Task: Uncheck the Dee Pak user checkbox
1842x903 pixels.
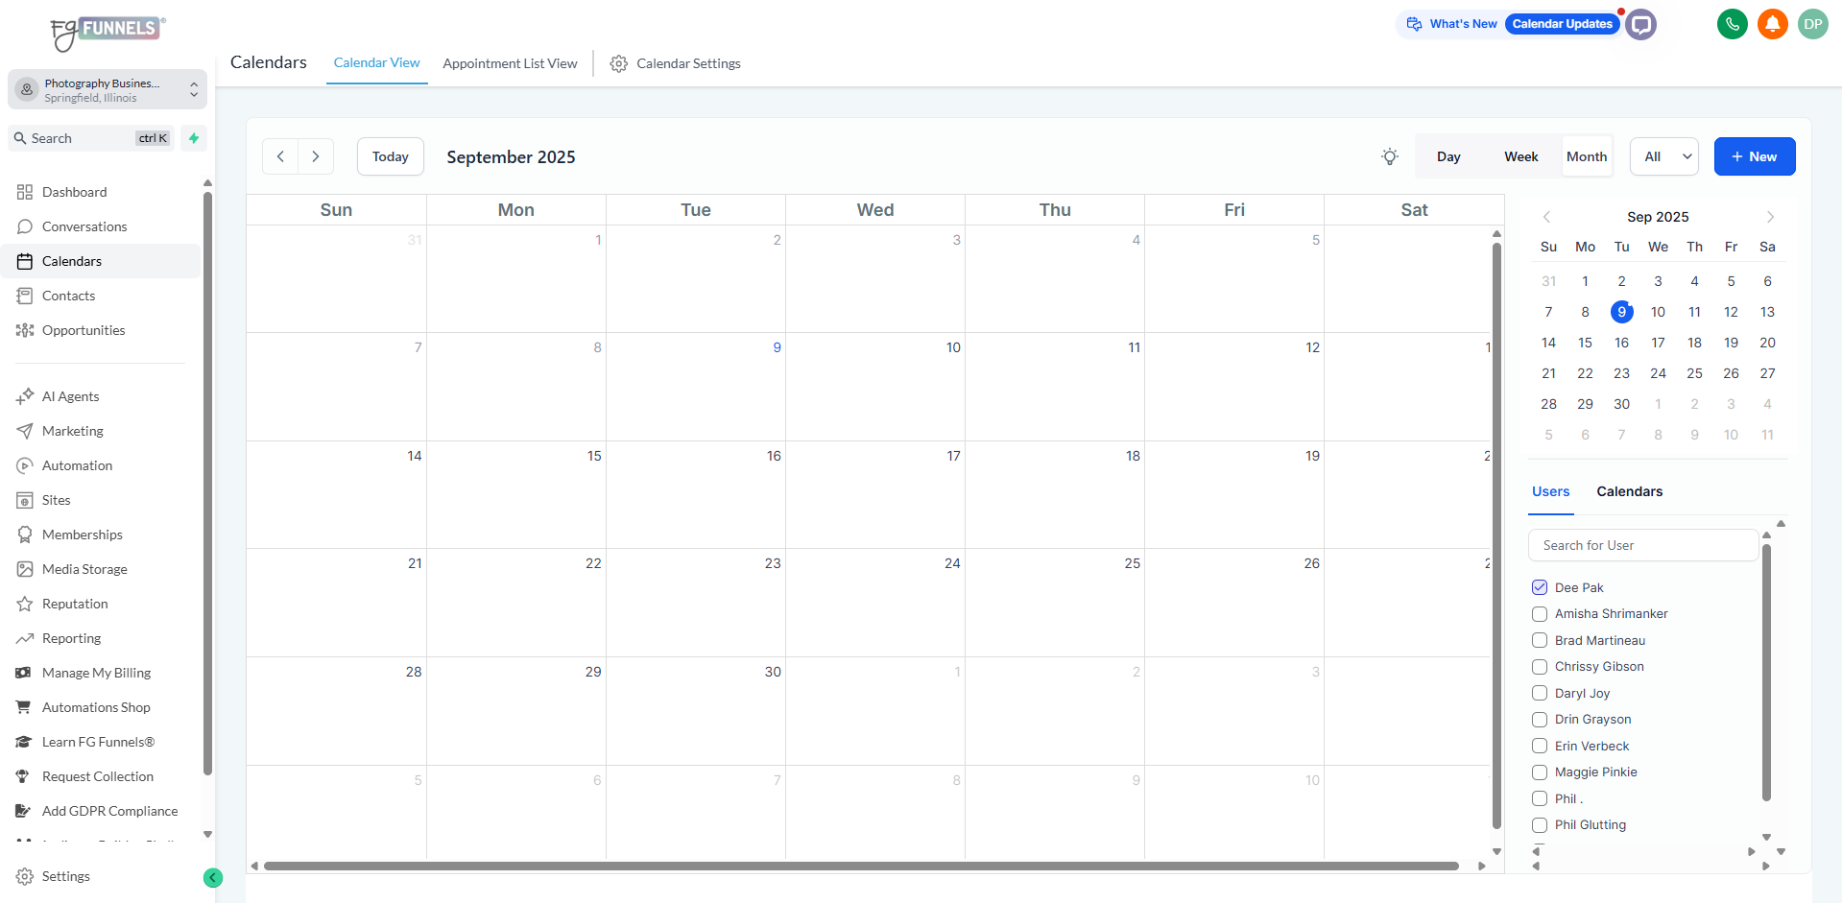Action: point(1540,587)
